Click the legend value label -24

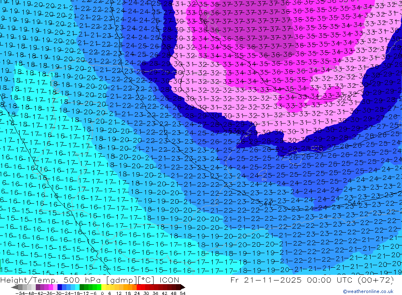pos(66,293)
